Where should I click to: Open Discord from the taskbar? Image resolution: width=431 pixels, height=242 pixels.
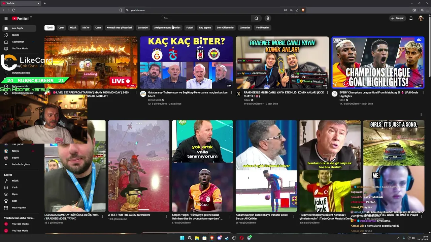(x=219, y=238)
